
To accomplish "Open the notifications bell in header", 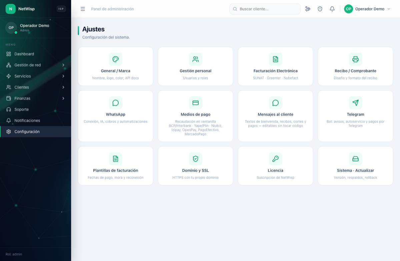I will (332, 9).
